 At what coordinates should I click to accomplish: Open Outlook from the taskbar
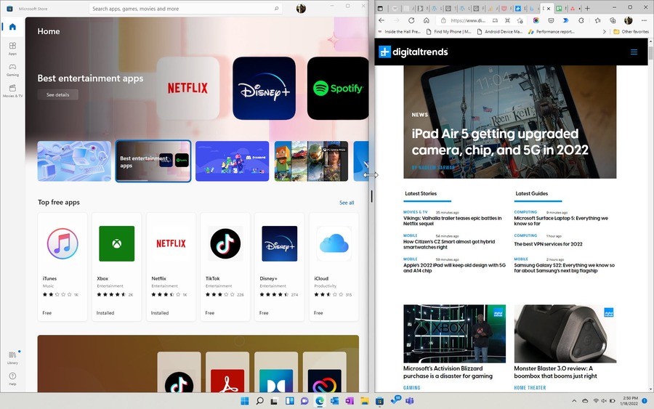tap(334, 401)
